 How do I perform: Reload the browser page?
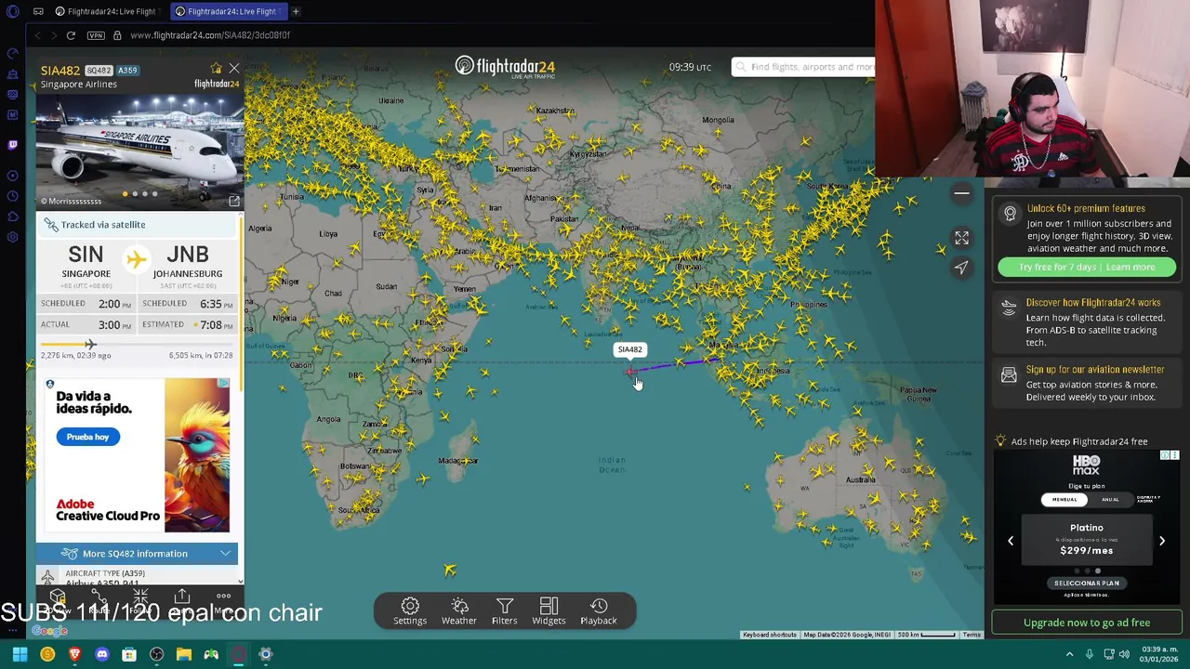(71, 35)
